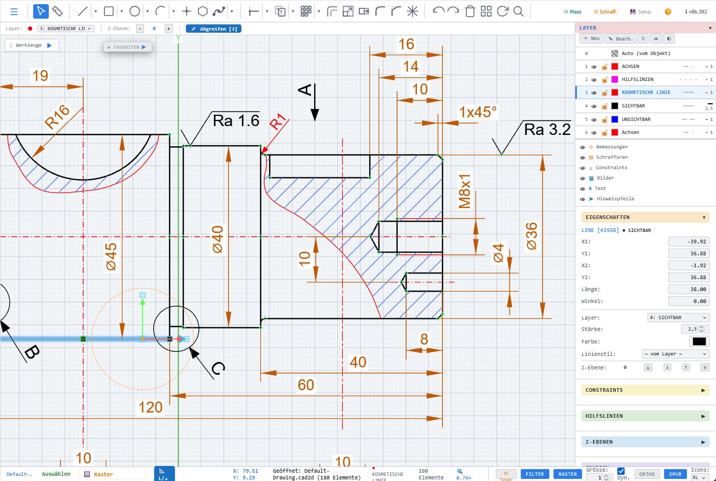Viewport: 716px width, 481px height.
Task: Select the point crosshair tool
Action: [187, 11]
